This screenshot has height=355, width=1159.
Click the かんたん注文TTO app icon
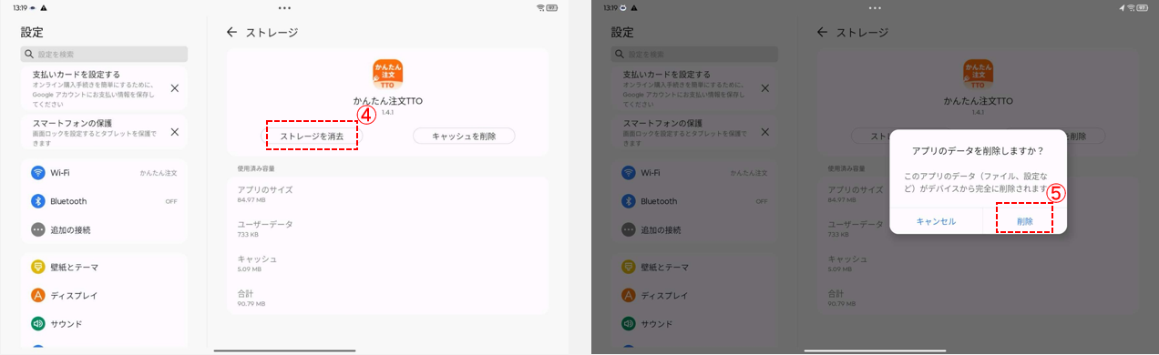[x=388, y=75]
